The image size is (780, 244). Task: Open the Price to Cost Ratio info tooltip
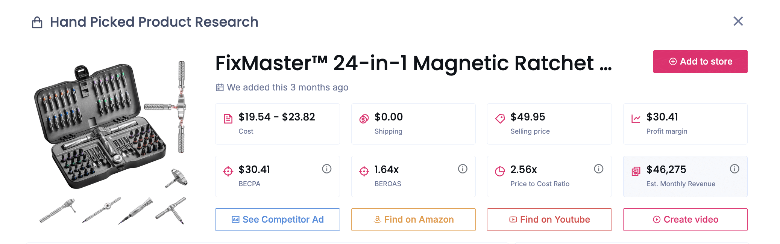pyautogui.click(x=598, y=169)
